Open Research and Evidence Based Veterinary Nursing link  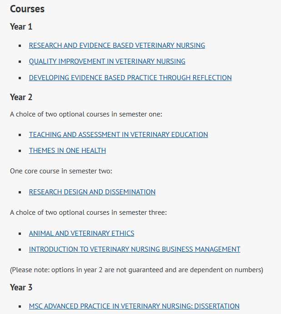117,46
